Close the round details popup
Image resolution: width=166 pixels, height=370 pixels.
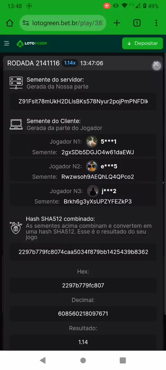tap(157, 65)
